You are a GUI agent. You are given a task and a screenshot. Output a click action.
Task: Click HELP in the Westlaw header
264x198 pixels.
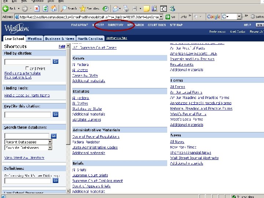[x=247, y=25]
